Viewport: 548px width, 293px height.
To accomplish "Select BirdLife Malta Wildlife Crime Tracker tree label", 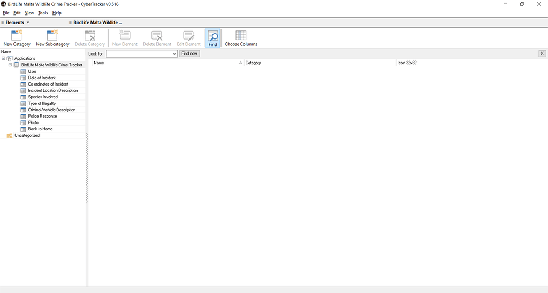I will point(52,65).
